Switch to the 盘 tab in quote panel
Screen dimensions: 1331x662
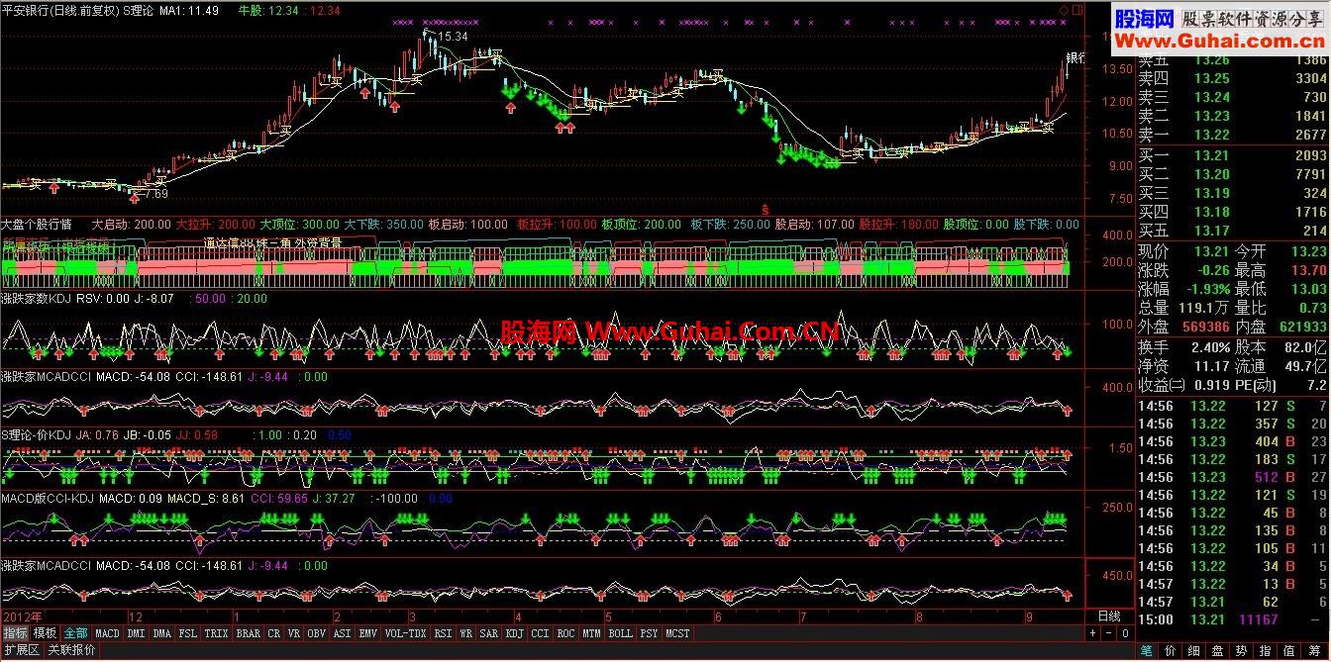click(1218, 650)
